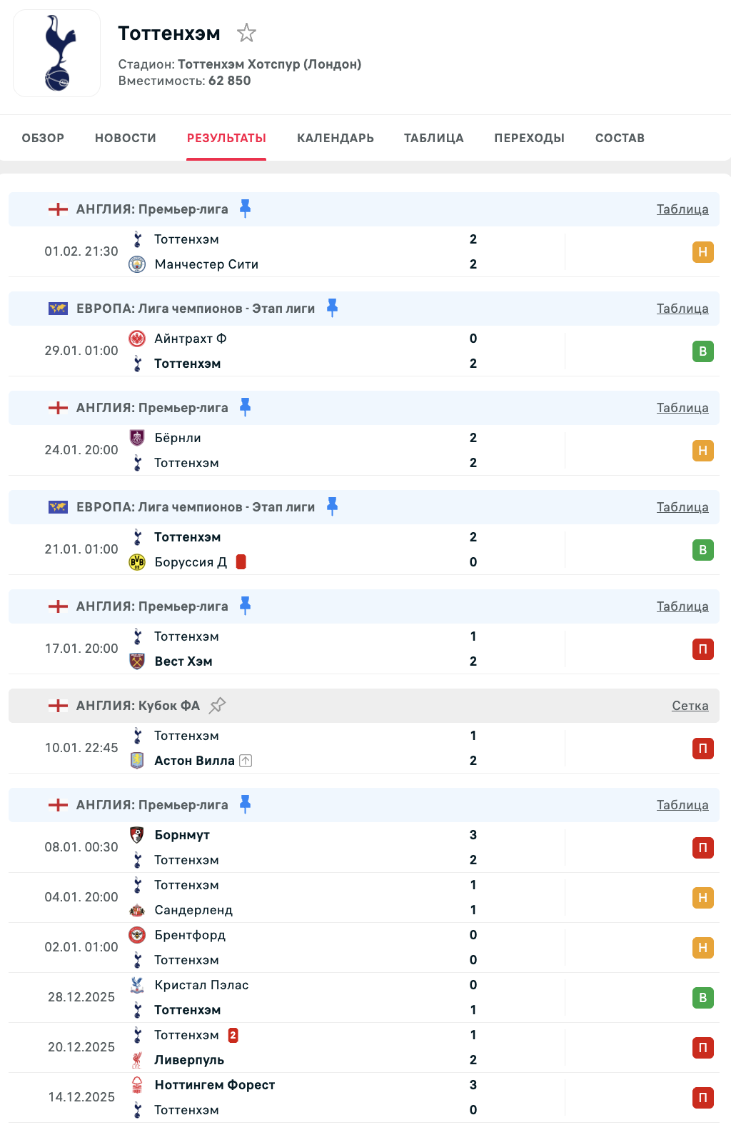The image size is (731, 1130).
Task: Click the Борнмут club icon
Action: tap(137, 835)
